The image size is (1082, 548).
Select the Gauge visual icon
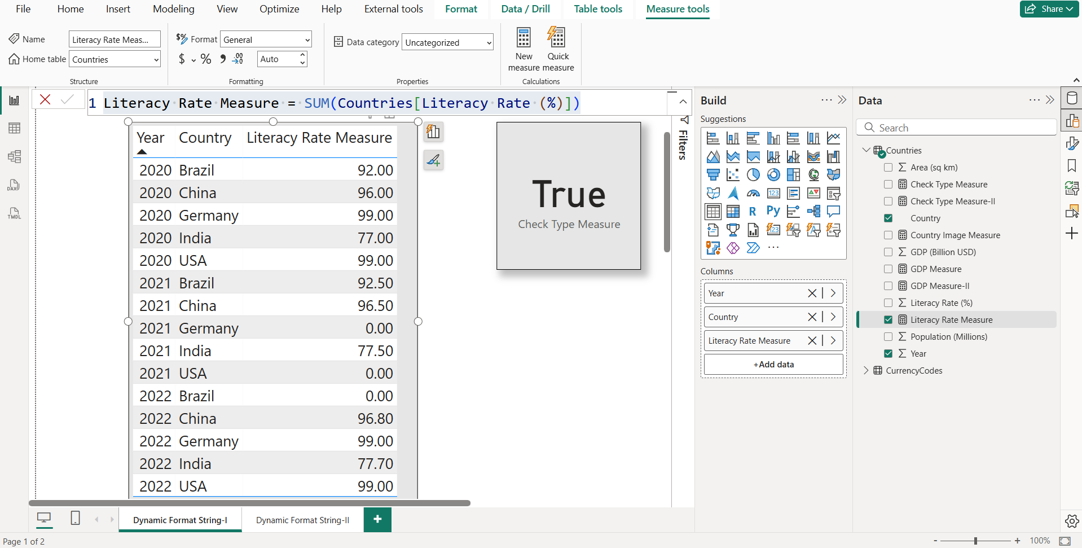pyautogui.click(x=754, y=193)
